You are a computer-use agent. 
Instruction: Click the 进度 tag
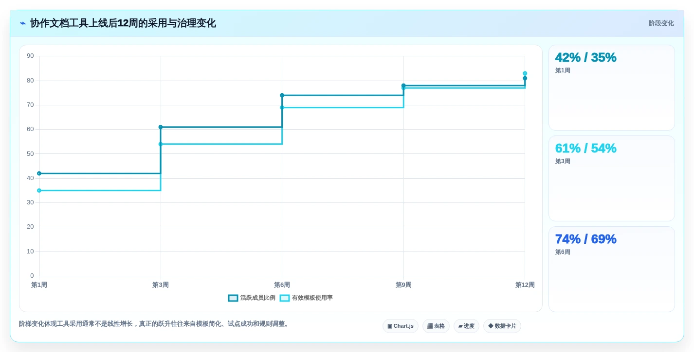(466, 326)
